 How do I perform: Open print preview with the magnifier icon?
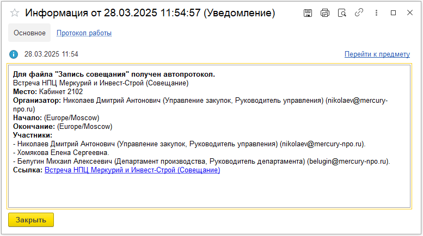(342, 13)
